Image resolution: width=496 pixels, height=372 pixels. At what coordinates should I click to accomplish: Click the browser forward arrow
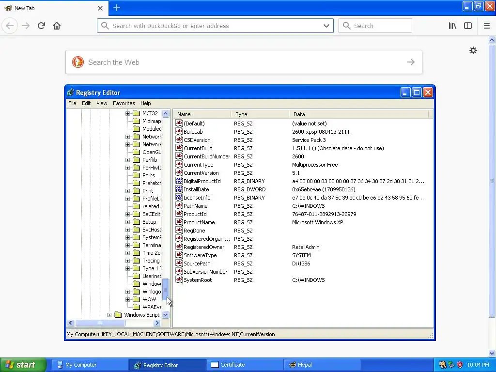26,26
